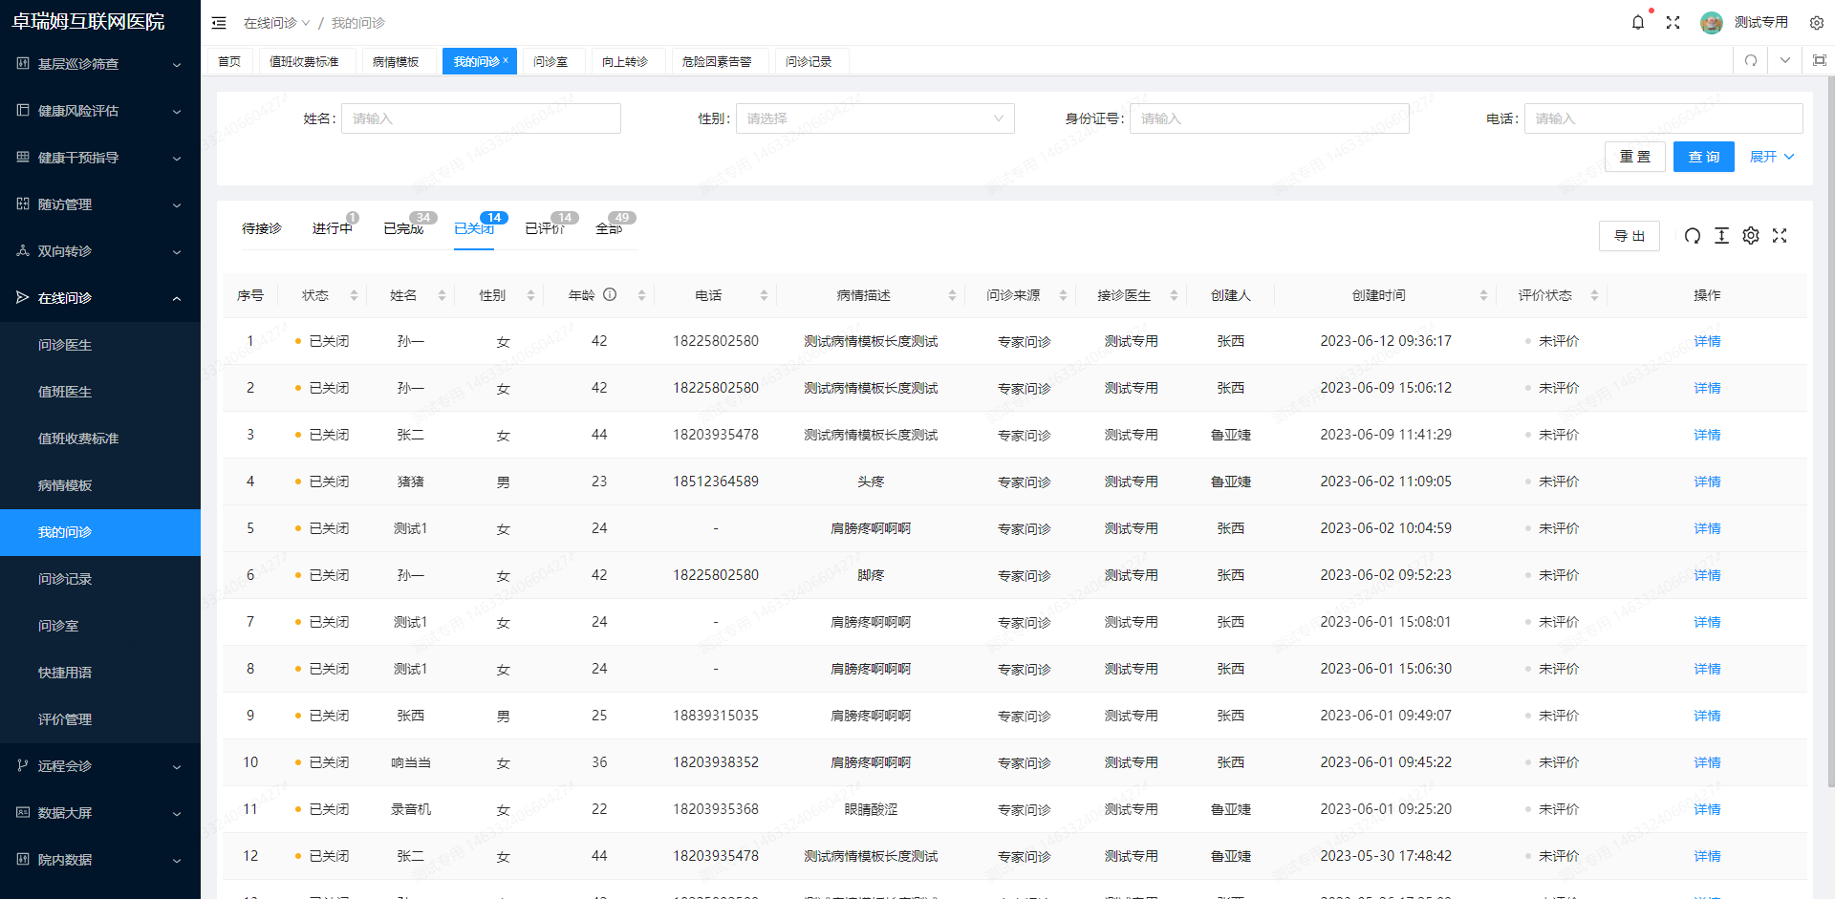Sort by 状态 column arrows
Image resolution: width=1835 pixels, height=899 pixels.
coord(354,295)
